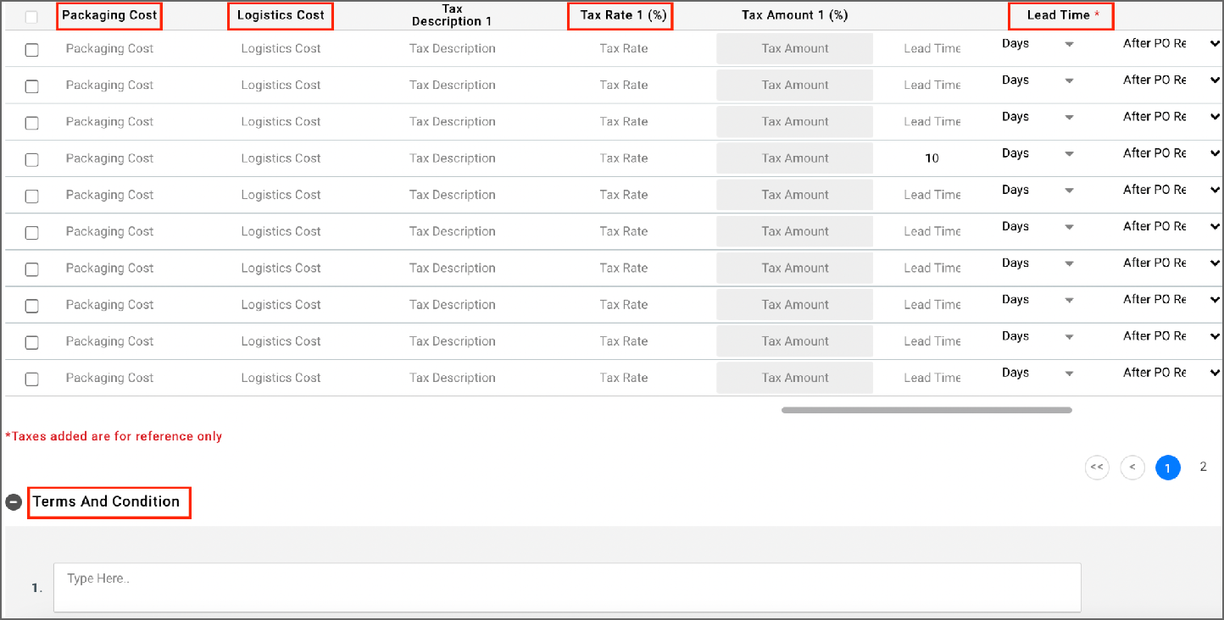Viewport: 1224px width, 620px height.
Task: Click previous page arrow icon
Action: [1132, 468]
